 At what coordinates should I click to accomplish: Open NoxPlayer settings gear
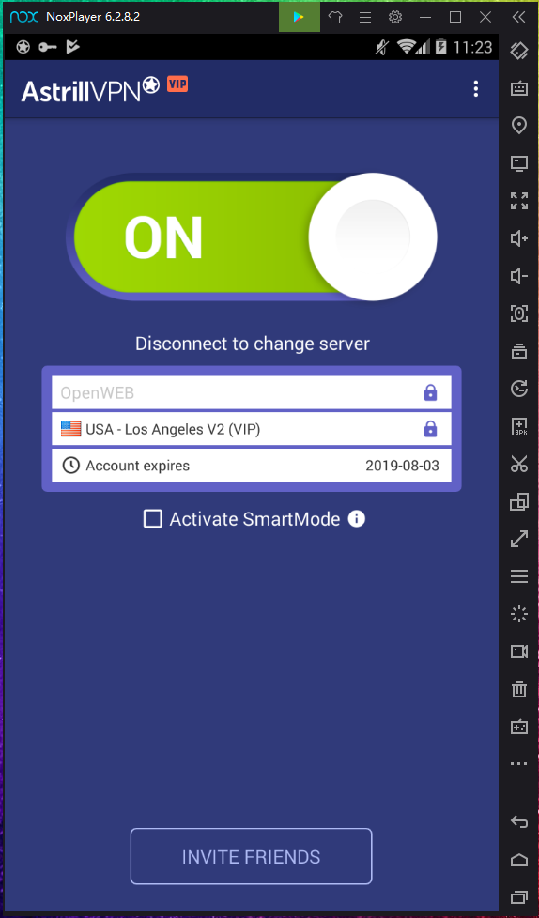click(395, 17)
